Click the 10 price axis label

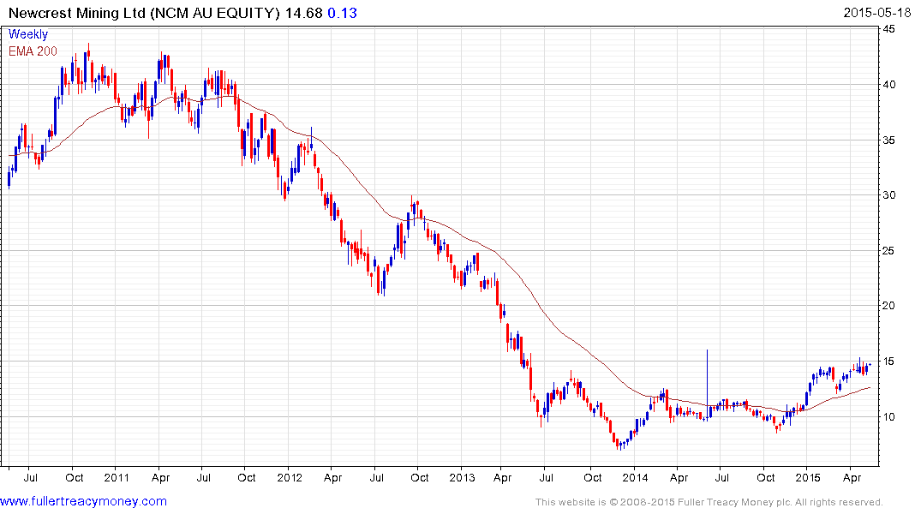889,417
